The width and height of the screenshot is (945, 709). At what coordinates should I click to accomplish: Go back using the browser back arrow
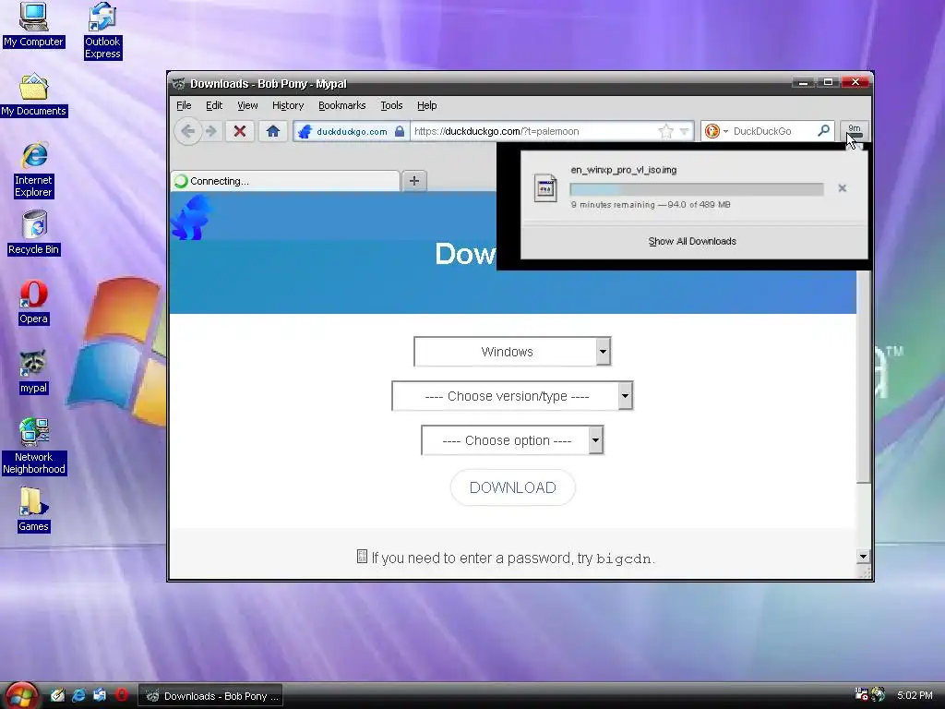pos(187,131)
